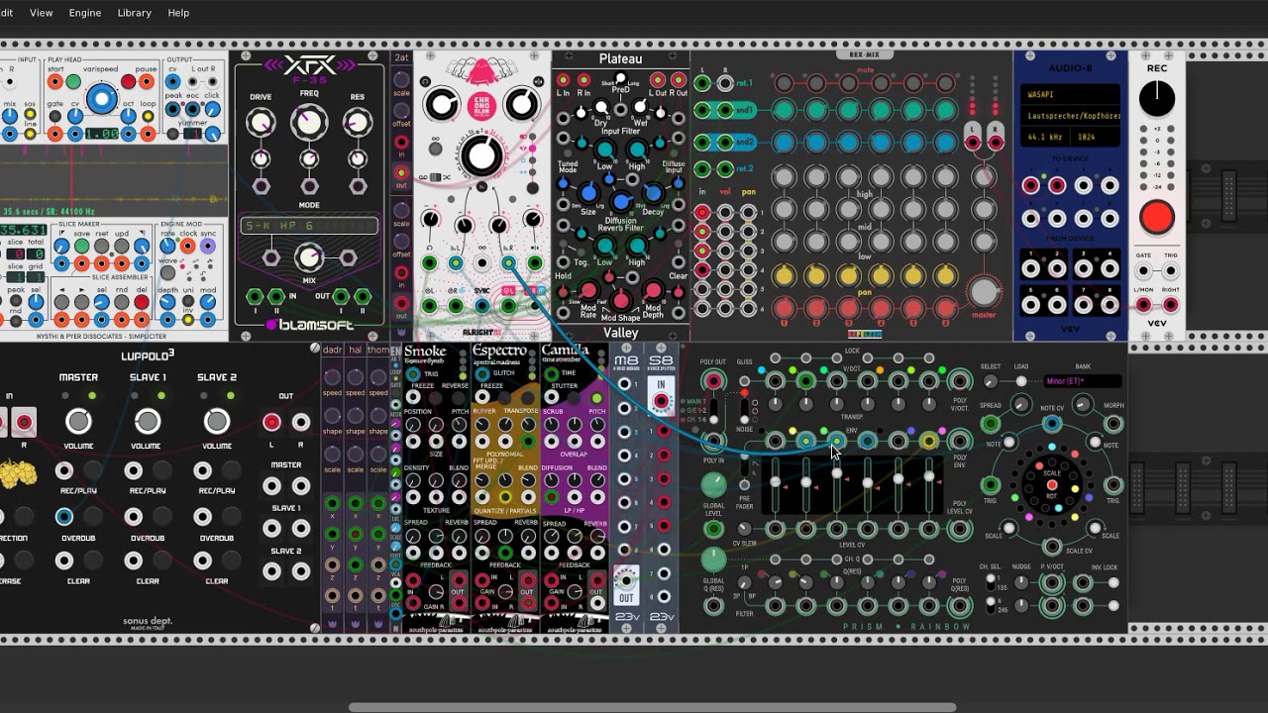Click the Luppolo SLAVE 2 volume knob
Screen dimensions: 1268x713
[x=216, y=422]
